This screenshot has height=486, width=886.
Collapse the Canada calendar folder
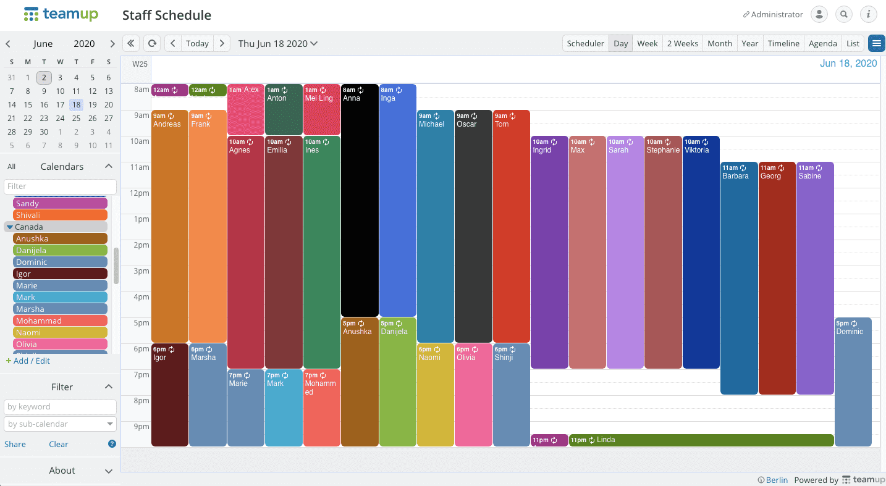click(x=10, y=227)
